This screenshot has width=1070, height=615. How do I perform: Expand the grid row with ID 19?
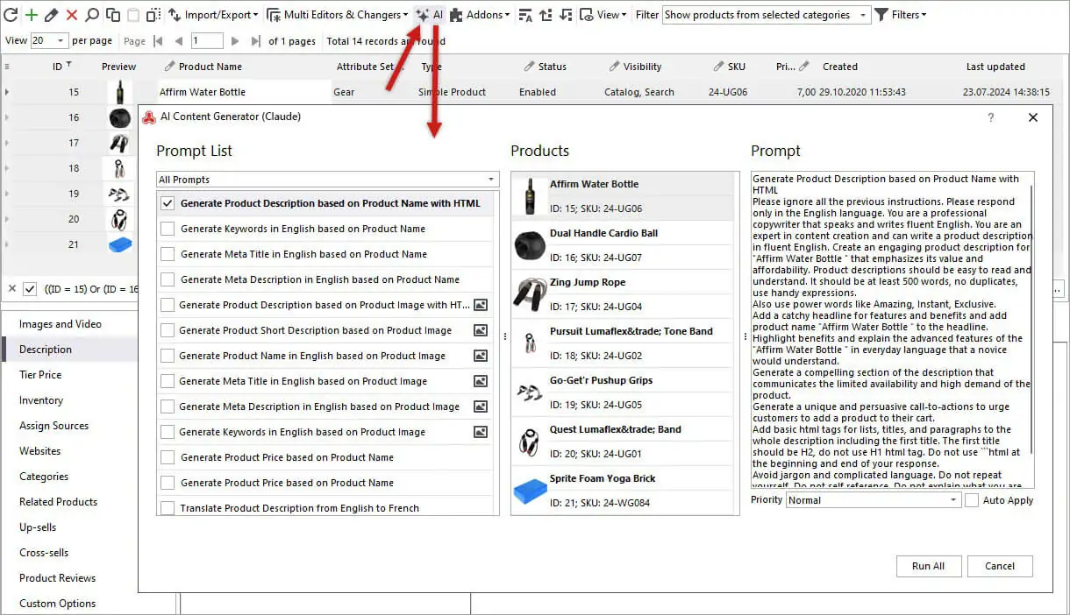coord(7,194)
